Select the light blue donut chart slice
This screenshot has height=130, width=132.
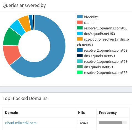point(17,27)
